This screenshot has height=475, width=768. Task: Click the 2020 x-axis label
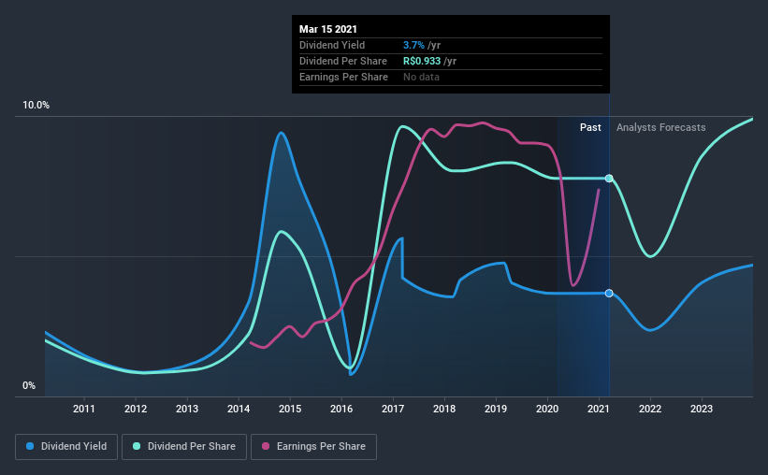pos(547,409)
